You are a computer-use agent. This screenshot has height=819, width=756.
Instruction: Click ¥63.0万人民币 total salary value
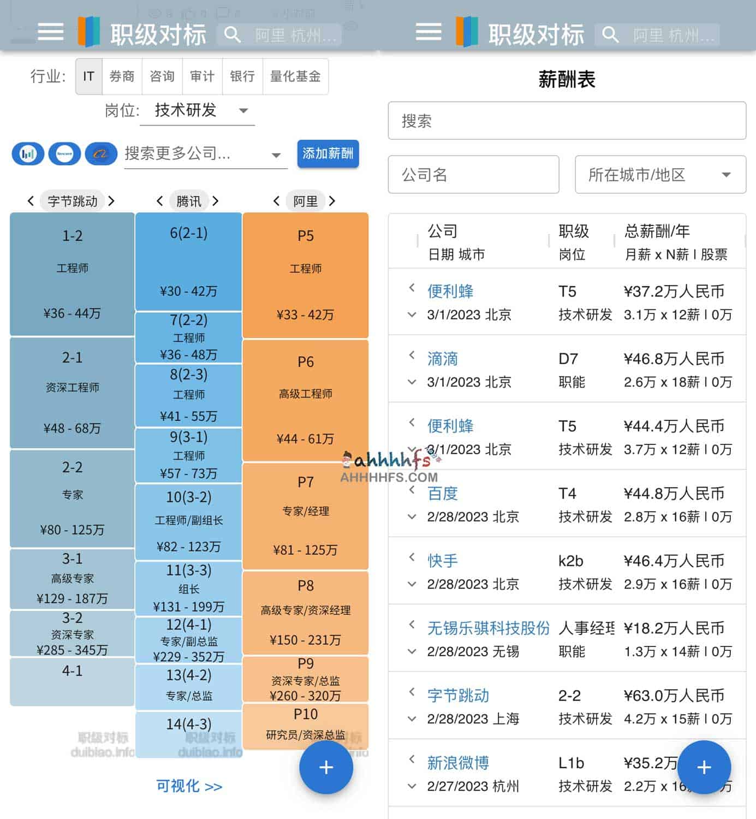pyautogui.click(x=674, y=696)
